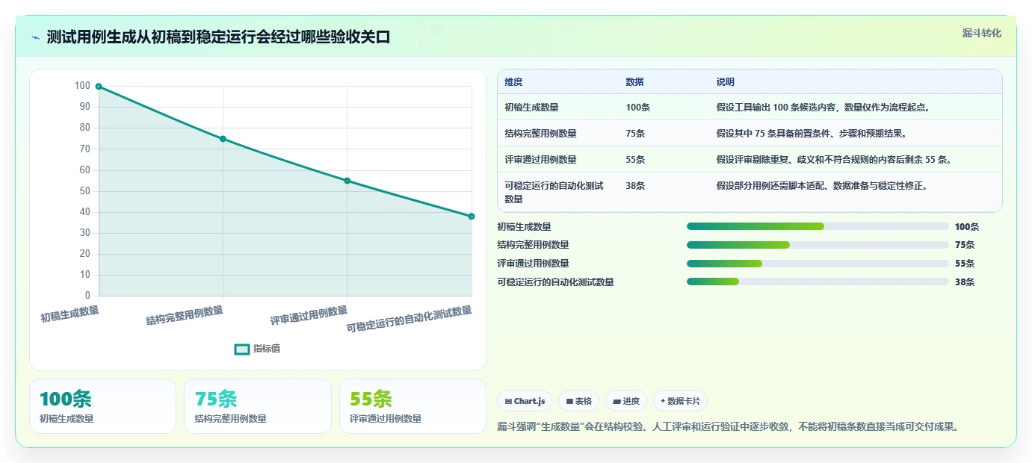Click the 可稳定运行的自动化测试数量 progress list label

[x=555, y=282]
